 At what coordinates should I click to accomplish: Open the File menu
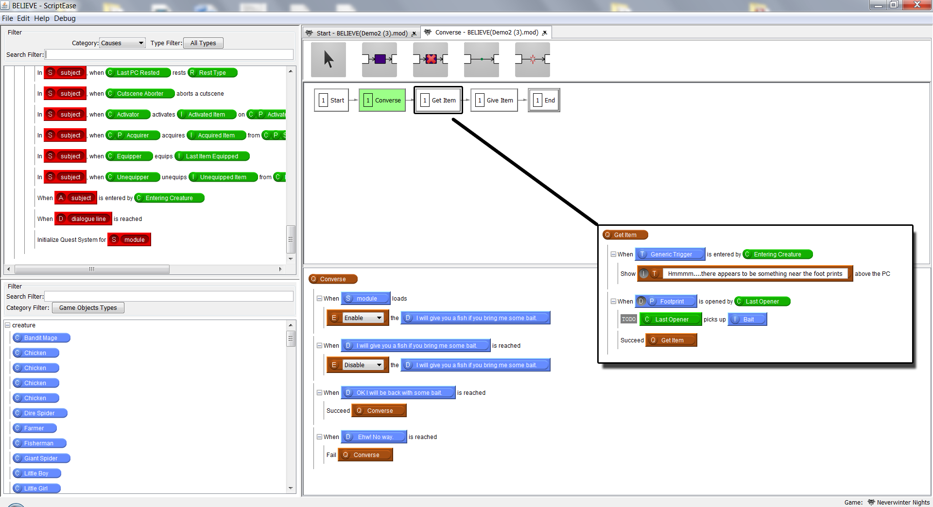(7, 18)
